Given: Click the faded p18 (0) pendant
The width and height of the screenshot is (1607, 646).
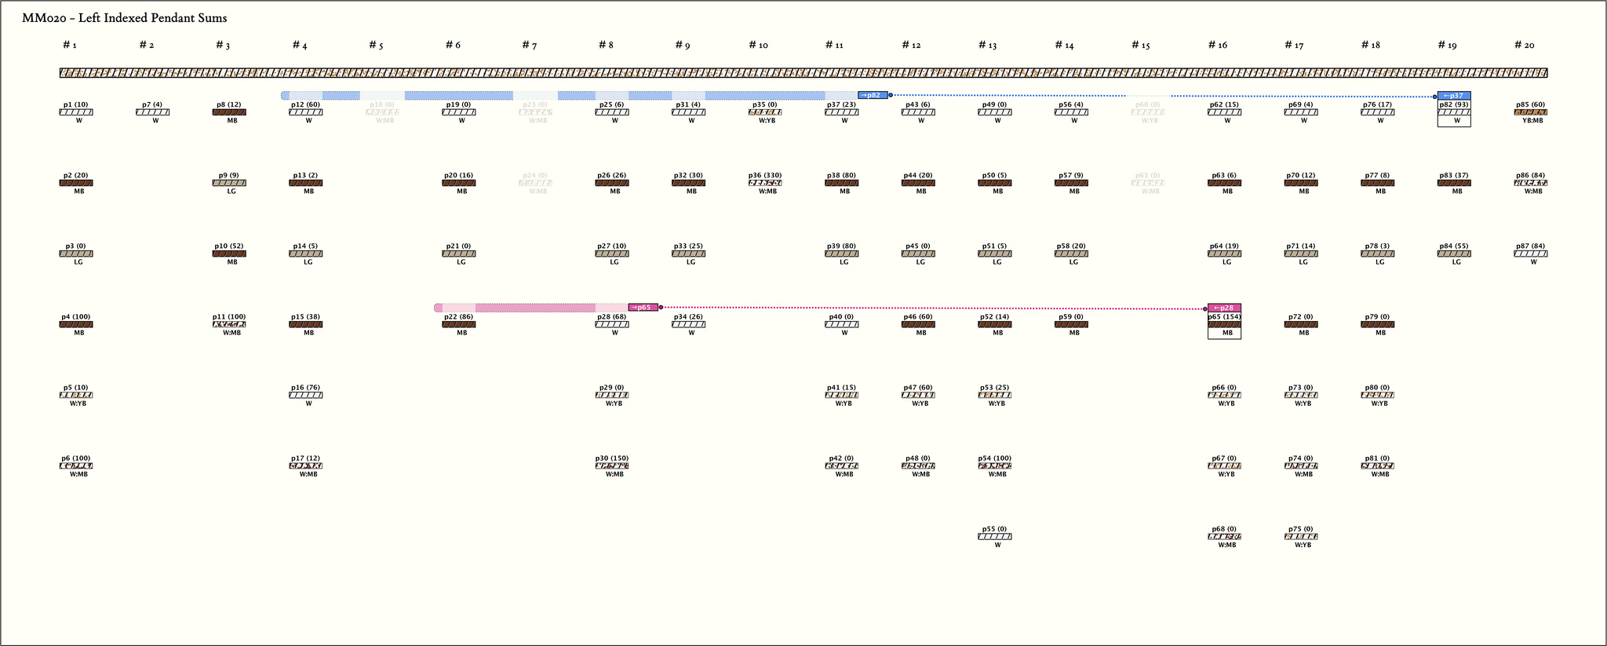Looking at the screenshot, I should (x=382, y=112).
